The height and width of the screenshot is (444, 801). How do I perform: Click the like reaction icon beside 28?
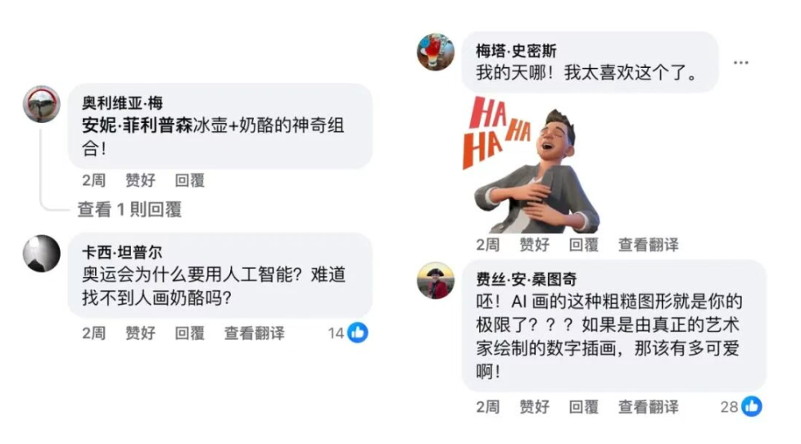coord(751,406)
